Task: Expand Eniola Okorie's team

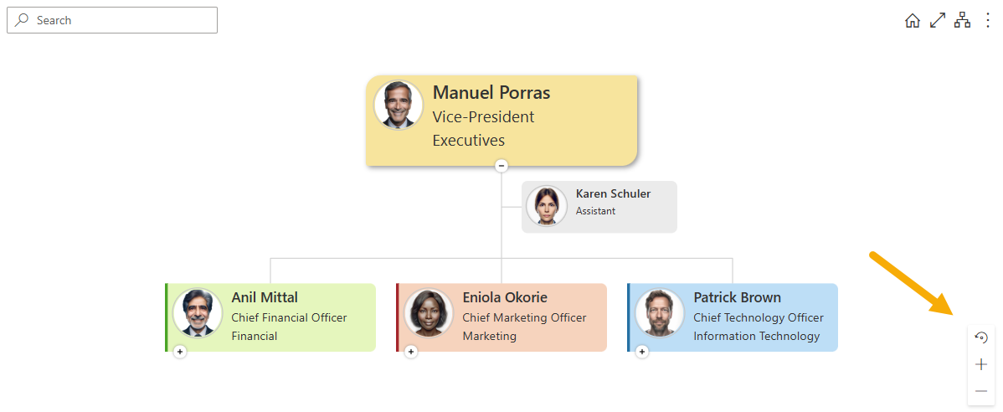Action: (x=411, y=351)
